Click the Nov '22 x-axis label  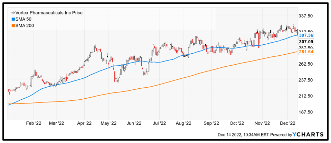coord(262,123)
